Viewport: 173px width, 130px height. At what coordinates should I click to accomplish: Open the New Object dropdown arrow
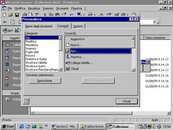pos(128,15)
